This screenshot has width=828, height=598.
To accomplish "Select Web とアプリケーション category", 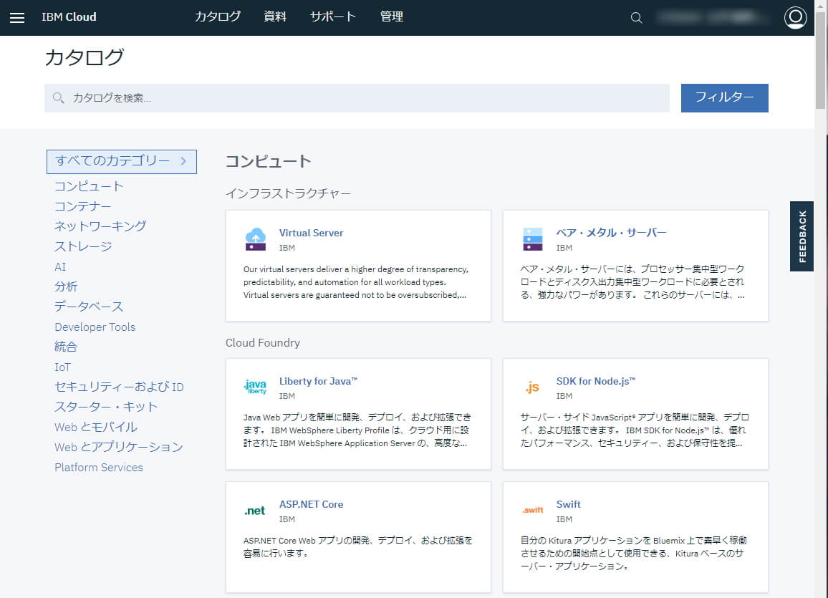I will click(x=119, y=447).
